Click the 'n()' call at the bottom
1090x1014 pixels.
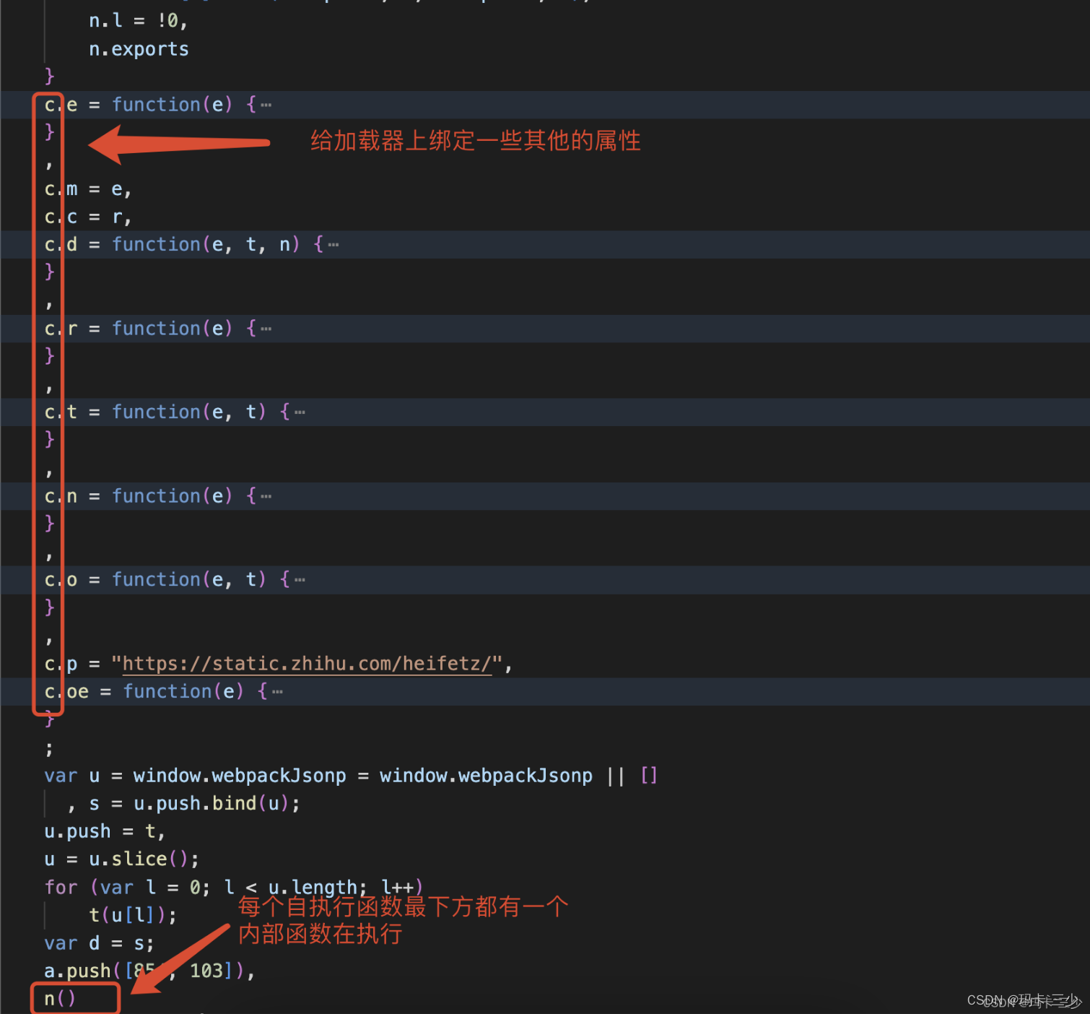(x=60, y=999)
